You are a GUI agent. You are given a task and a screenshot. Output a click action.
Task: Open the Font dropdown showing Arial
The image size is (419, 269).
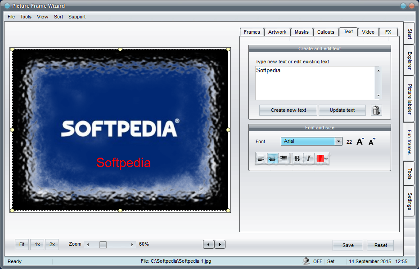[x=338, y=141]
